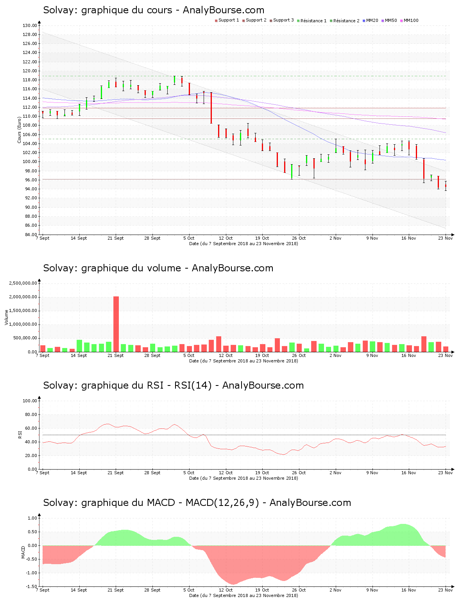
Task: Click the tallest red volume bar at 21 Sept
Action: (116, 324)
